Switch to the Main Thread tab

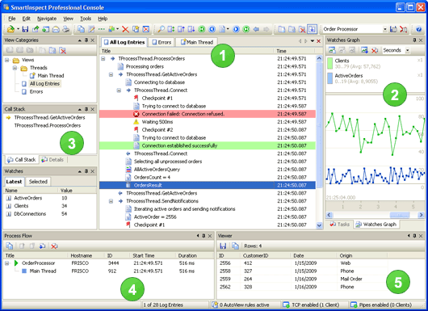tap(197, 42)
